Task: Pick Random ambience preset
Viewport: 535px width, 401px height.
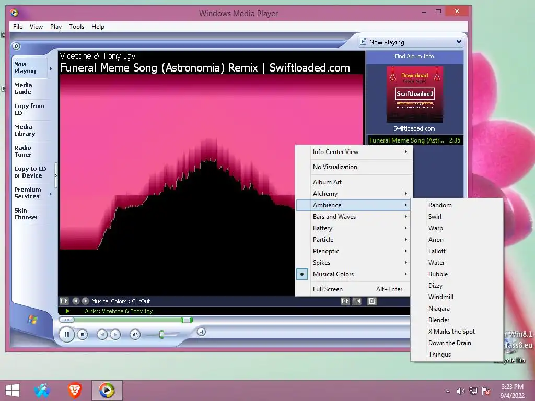Action: click(x=457, y=205)
